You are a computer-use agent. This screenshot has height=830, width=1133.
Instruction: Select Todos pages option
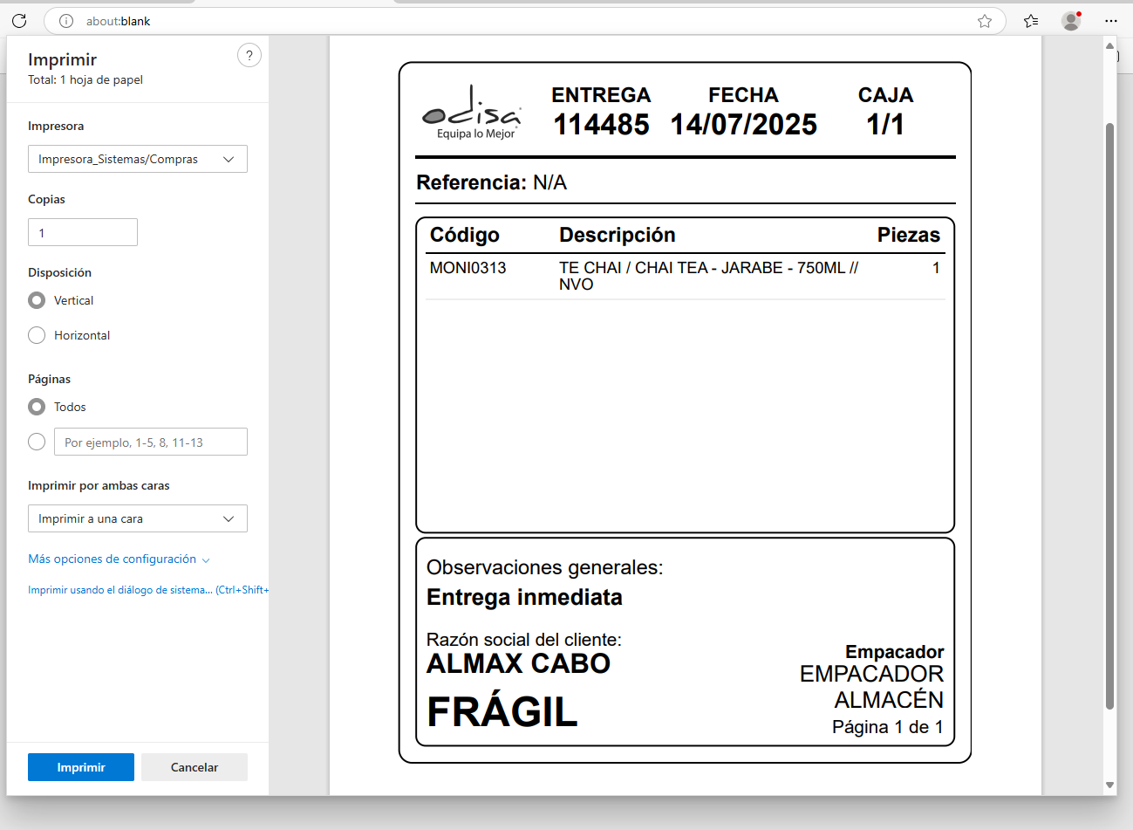click(x=37, y=407)
